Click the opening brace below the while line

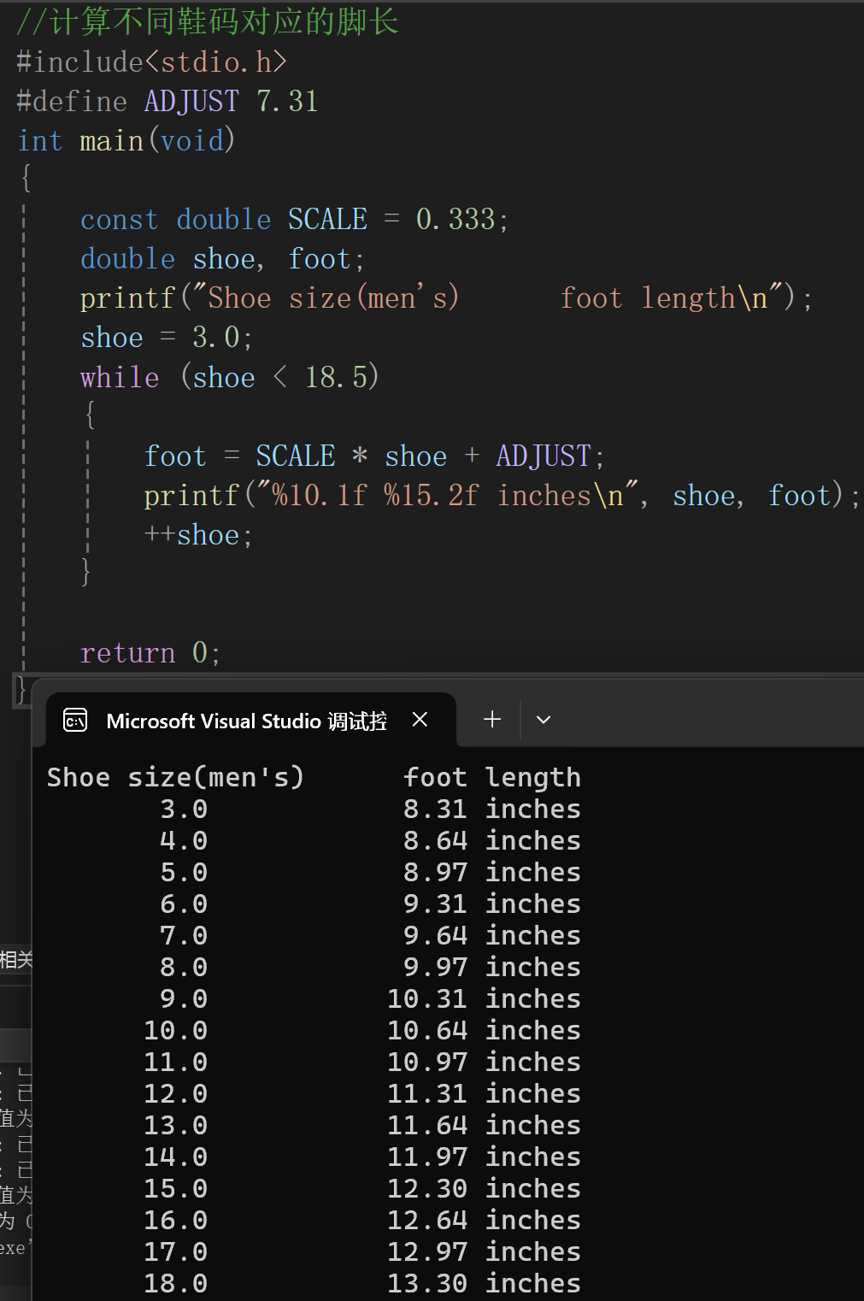coord(90,416)
